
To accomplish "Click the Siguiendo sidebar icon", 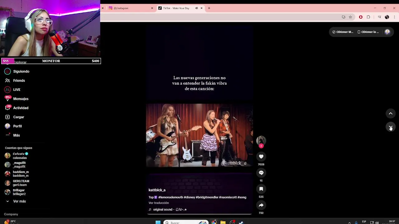I will click(x=7, y=72).
